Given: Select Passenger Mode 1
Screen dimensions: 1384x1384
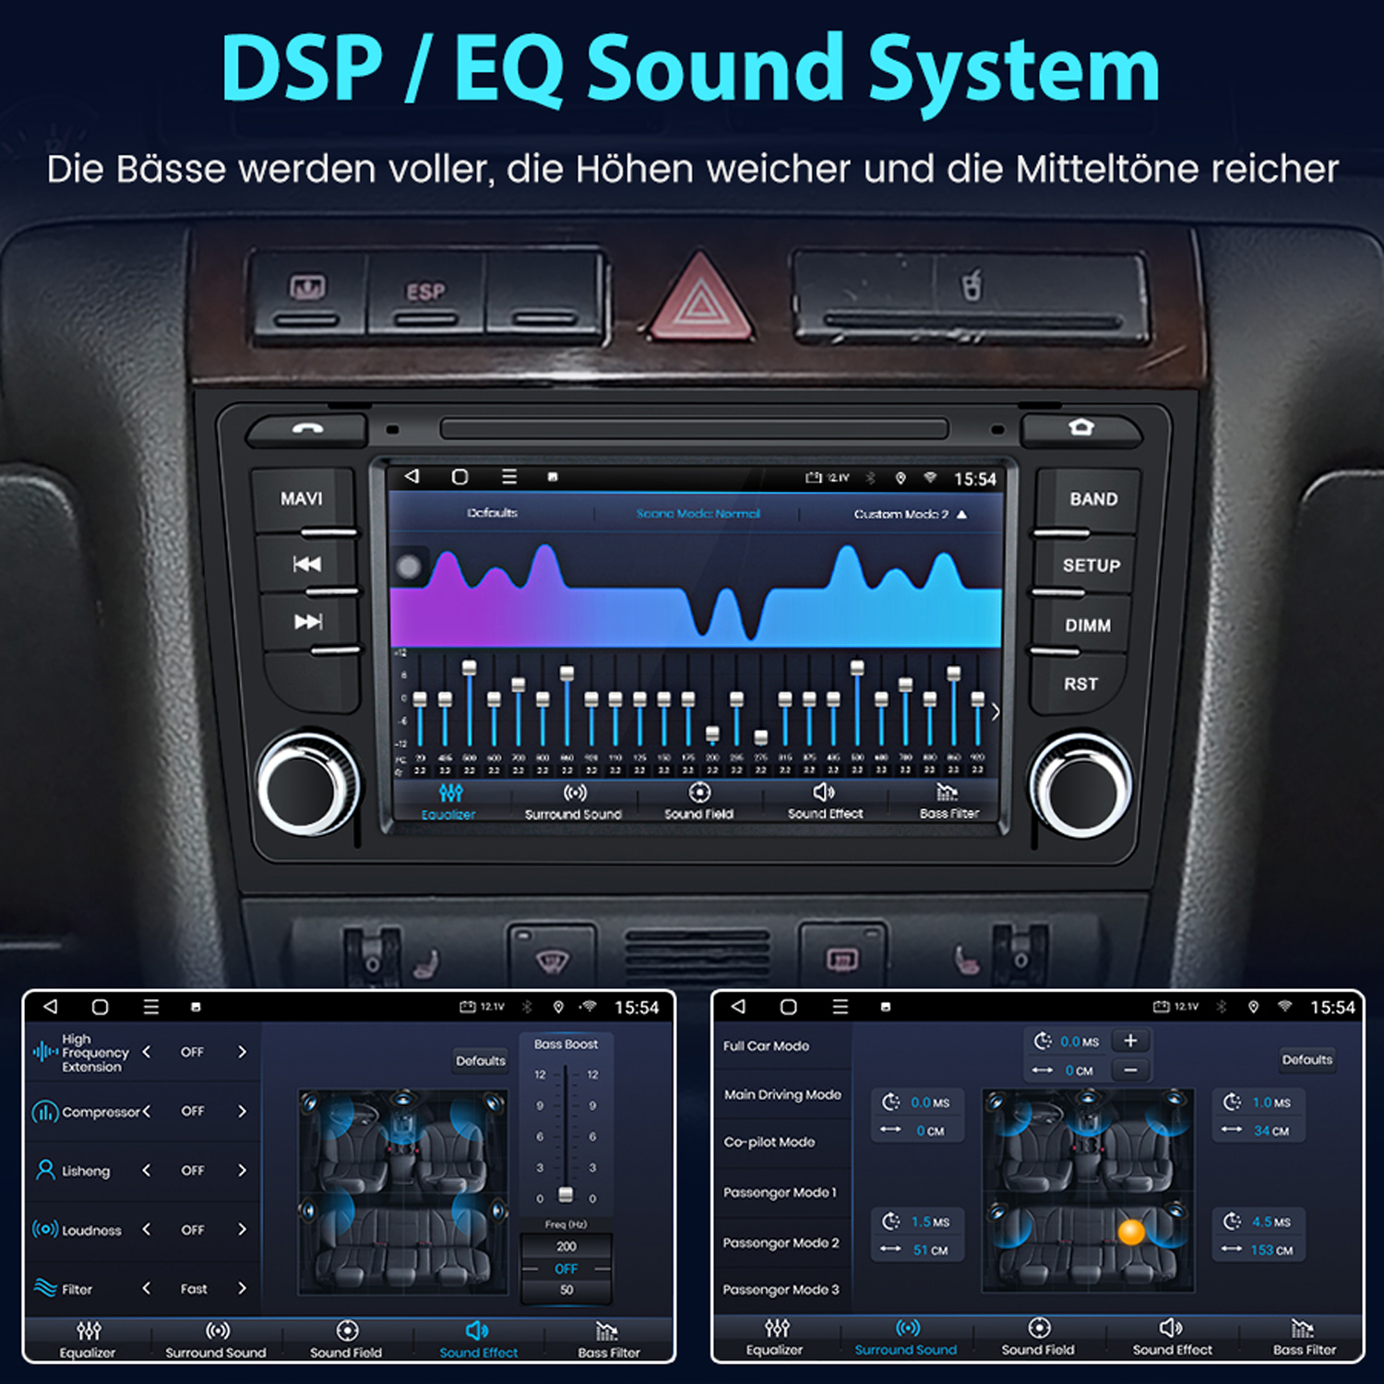Looking at the screenshot, I should pyautogui.click(x=780, y=1192).
